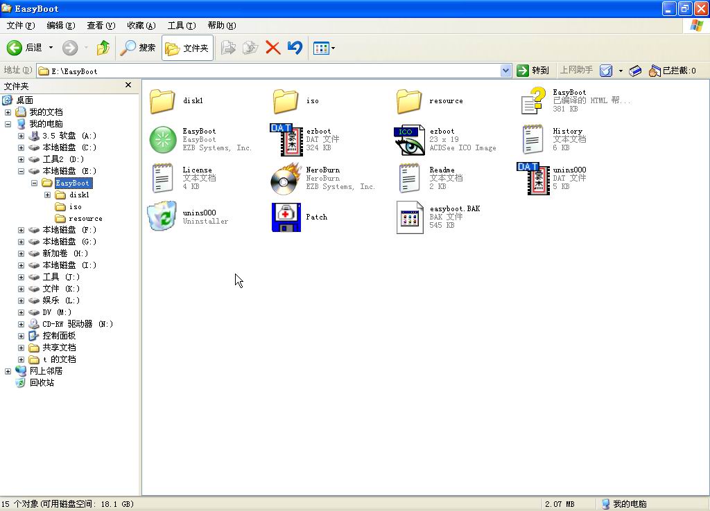Toggle the Folders (文件夹) pane button
710x511 pixels.
click(x=187, y=48)
